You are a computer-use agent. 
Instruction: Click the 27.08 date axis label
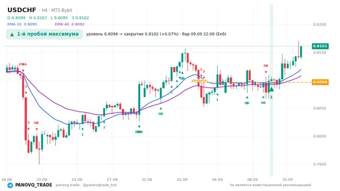coord(112,179)
